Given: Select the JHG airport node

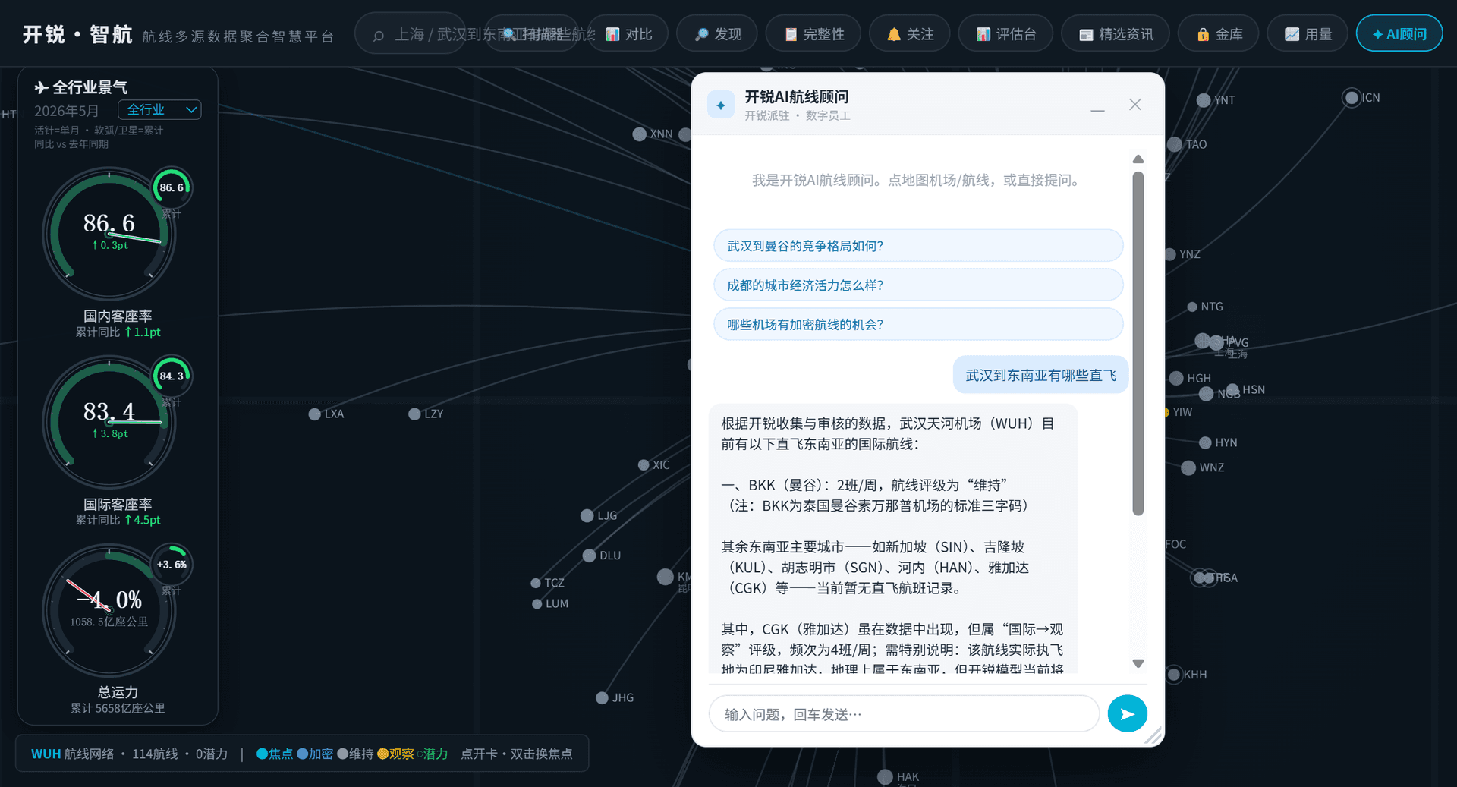Looking at the screenshot, I should [602, 698].
